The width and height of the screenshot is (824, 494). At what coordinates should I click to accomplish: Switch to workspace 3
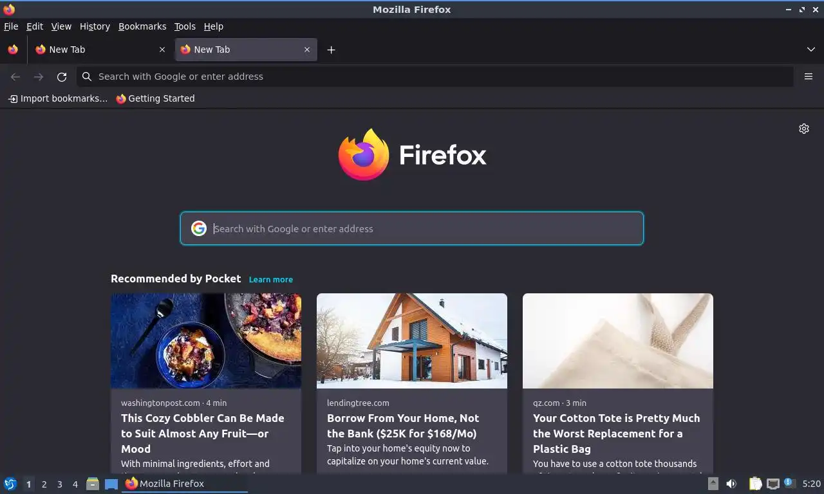(x=59, y=484)
